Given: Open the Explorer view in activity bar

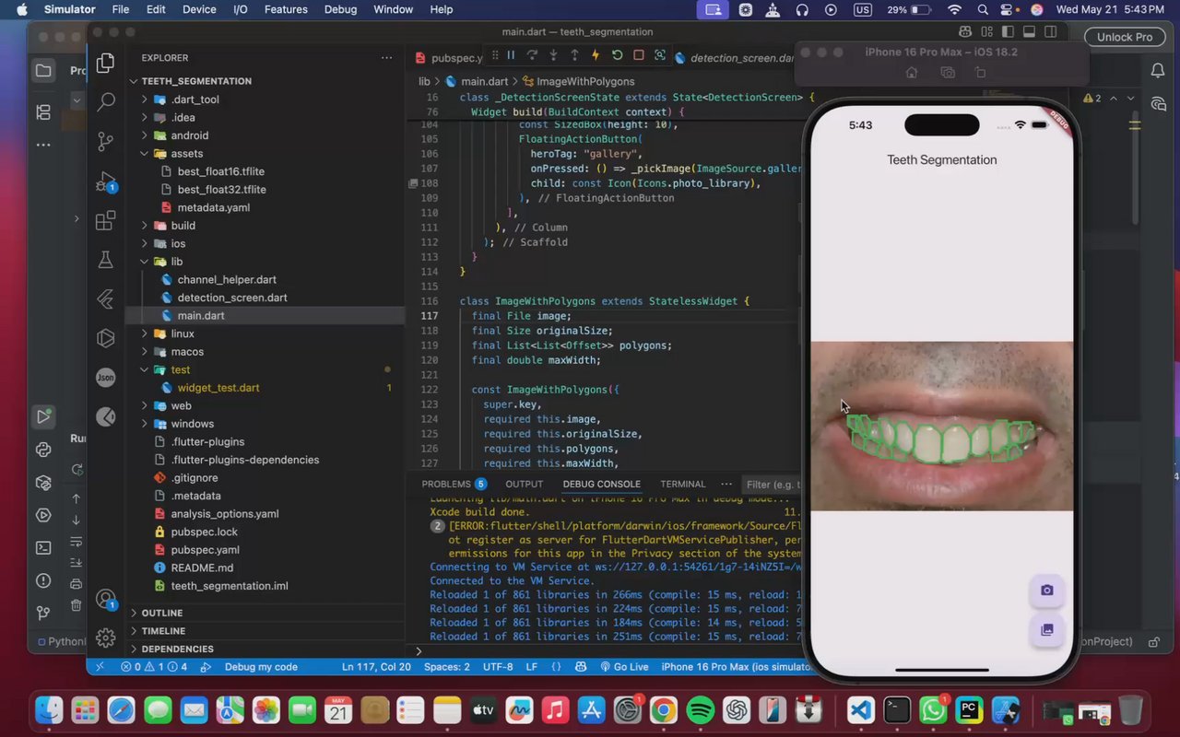Looking at the screenshot, I should click(106, 64).
